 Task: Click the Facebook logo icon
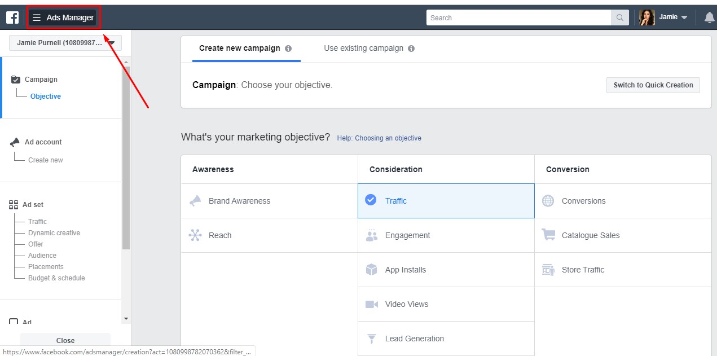(12, 16)
